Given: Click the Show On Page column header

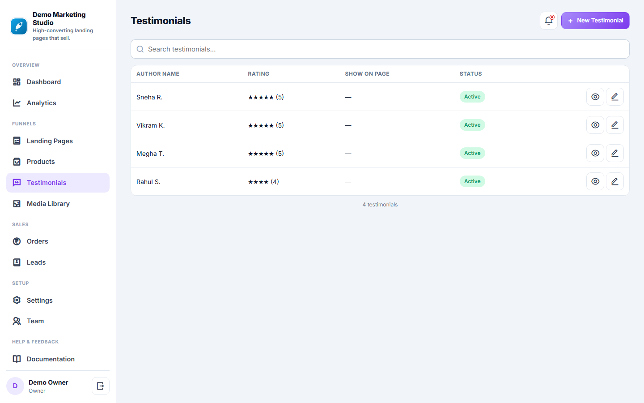Looking at the screenshot, I should [367, 74].
